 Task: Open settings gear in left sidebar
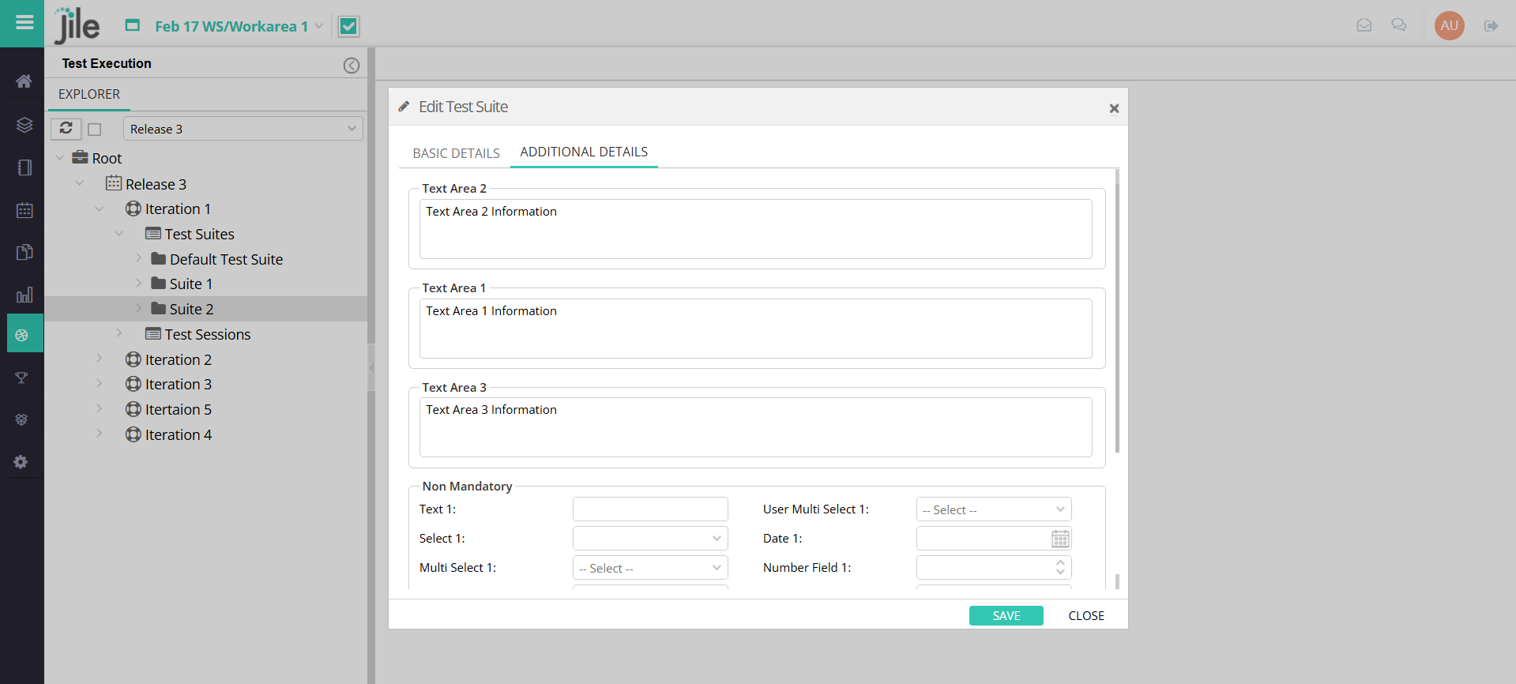tap(21, 462)
